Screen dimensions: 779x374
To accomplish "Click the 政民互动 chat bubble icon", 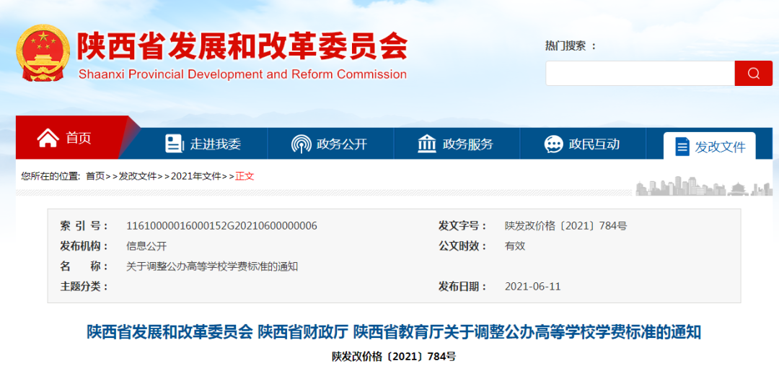I will pos(553,144).
